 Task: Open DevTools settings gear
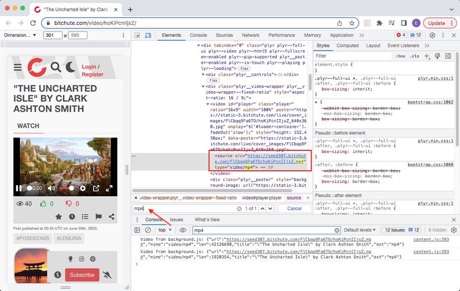tap(432, 35)
